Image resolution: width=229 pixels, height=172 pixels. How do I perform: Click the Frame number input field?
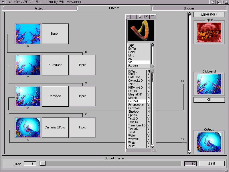point(30,164)
